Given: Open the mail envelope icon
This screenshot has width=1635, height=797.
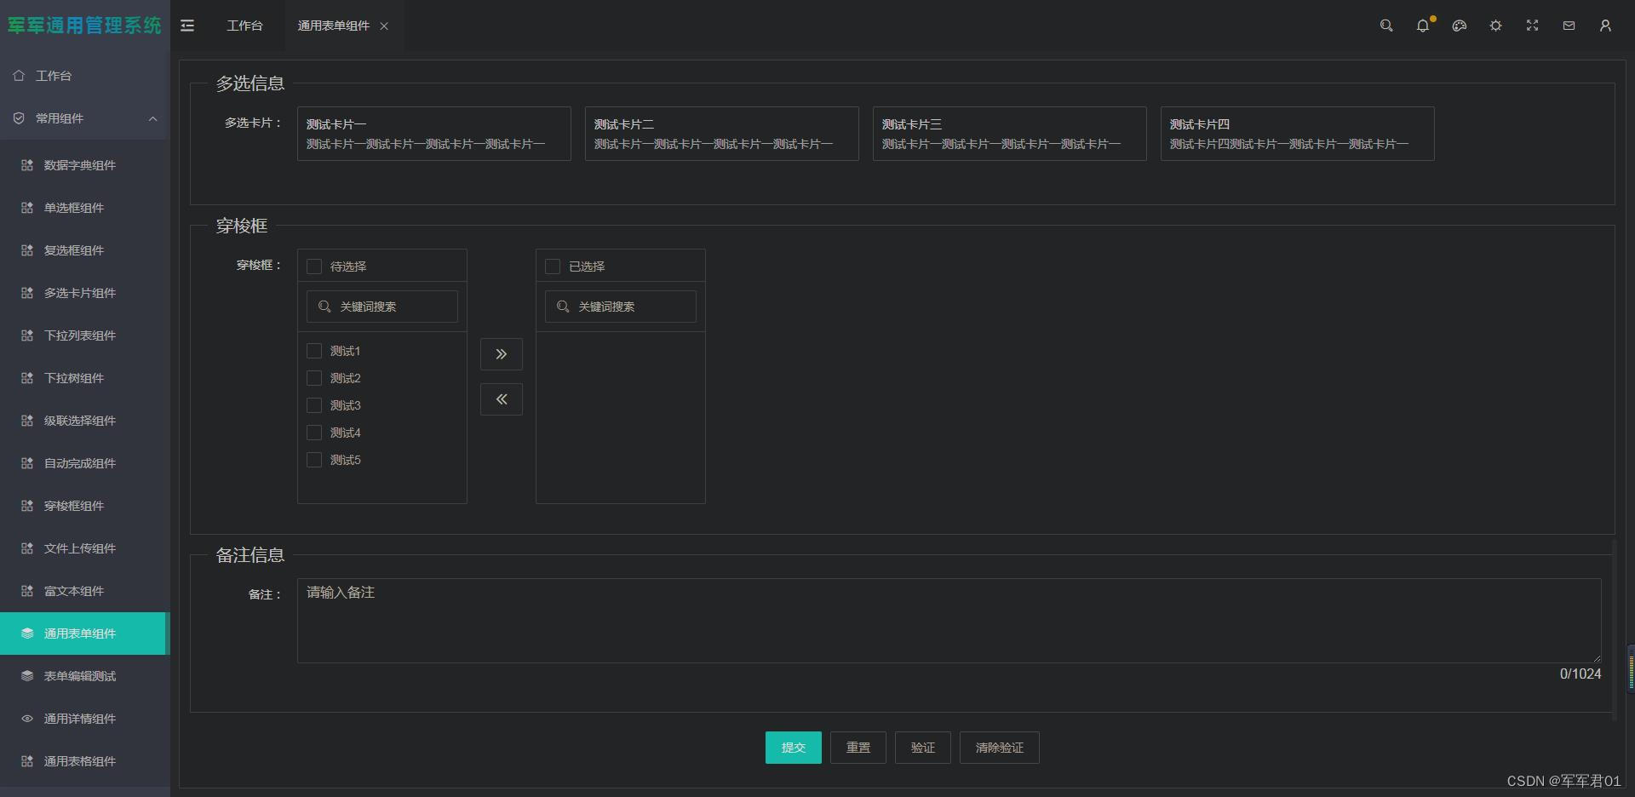Looking at the screenshot, I should point(1569,26).
